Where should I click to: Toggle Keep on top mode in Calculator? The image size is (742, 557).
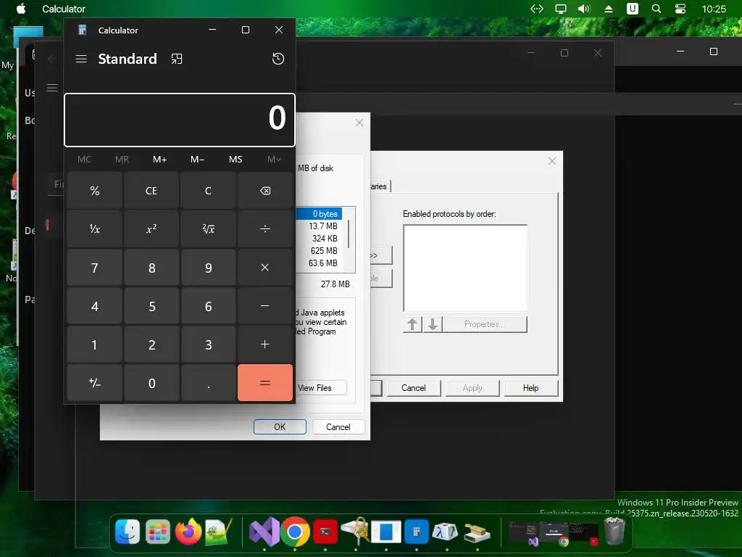click(x=177, y=59)
